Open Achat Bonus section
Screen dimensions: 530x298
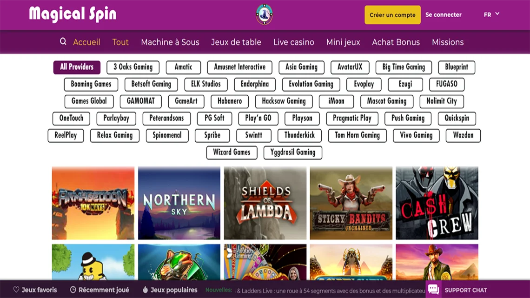(396, 42)
